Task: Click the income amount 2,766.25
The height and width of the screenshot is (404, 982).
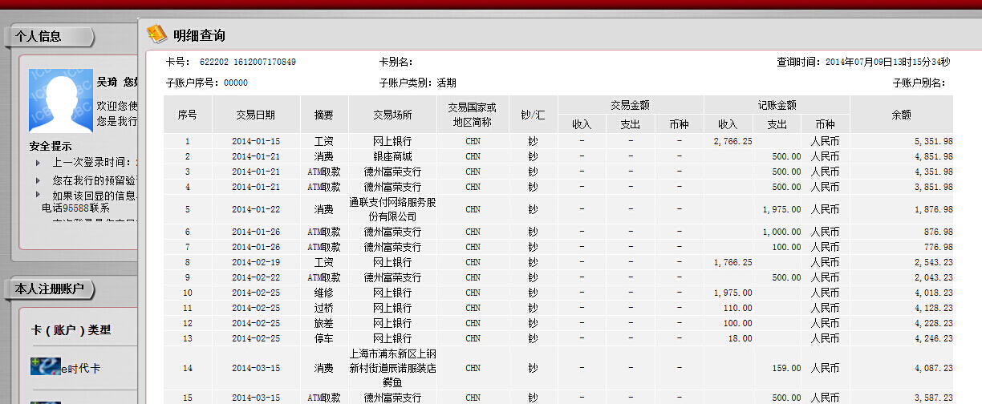Action: (x=732, y=141)
